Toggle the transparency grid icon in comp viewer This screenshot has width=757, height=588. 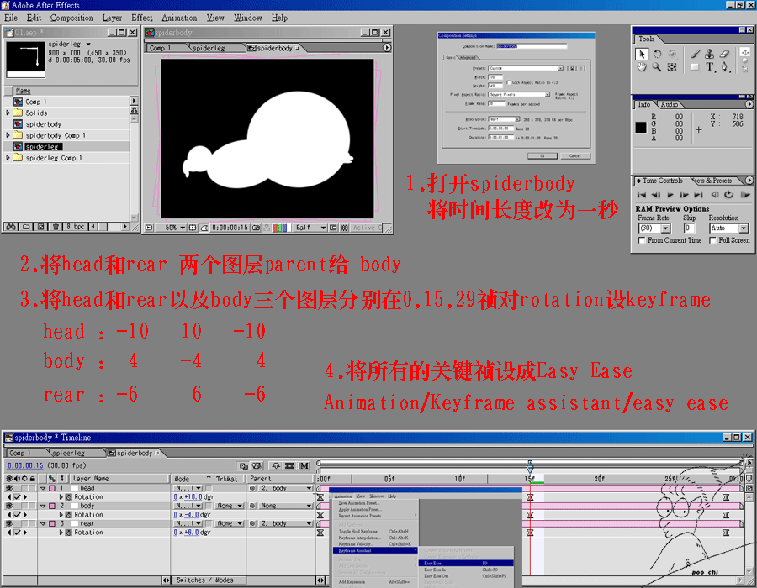pos(344,228)
